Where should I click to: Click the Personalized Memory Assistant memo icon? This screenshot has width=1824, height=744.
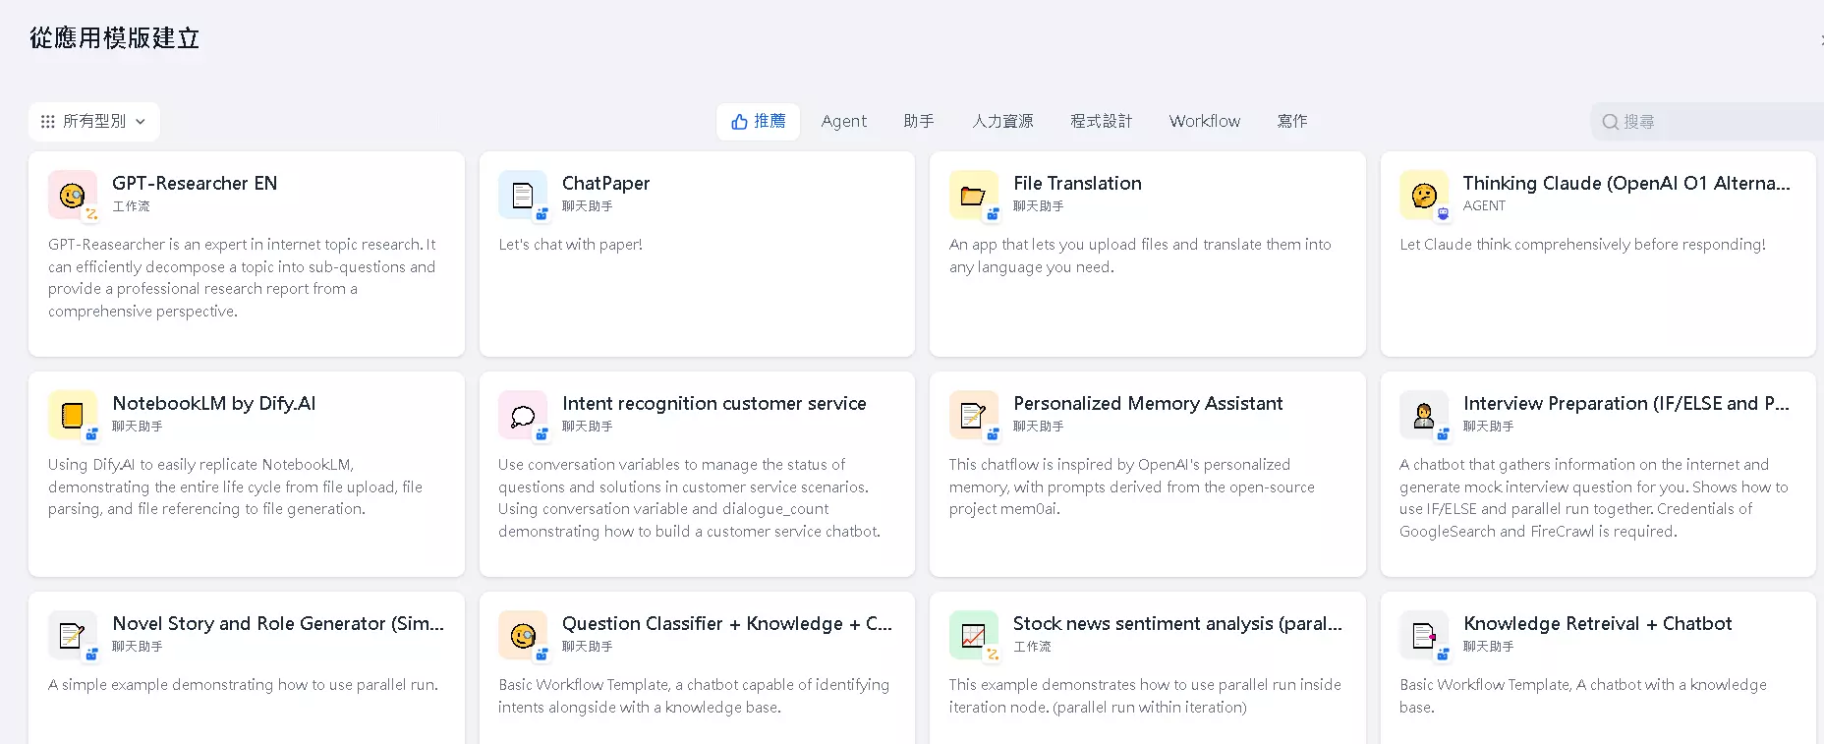(x=974, y=415)
